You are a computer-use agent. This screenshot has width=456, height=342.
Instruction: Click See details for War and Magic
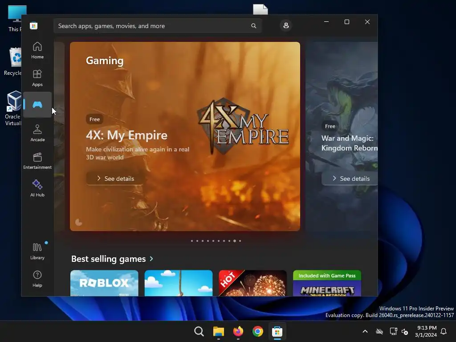[x=350, y=179]
